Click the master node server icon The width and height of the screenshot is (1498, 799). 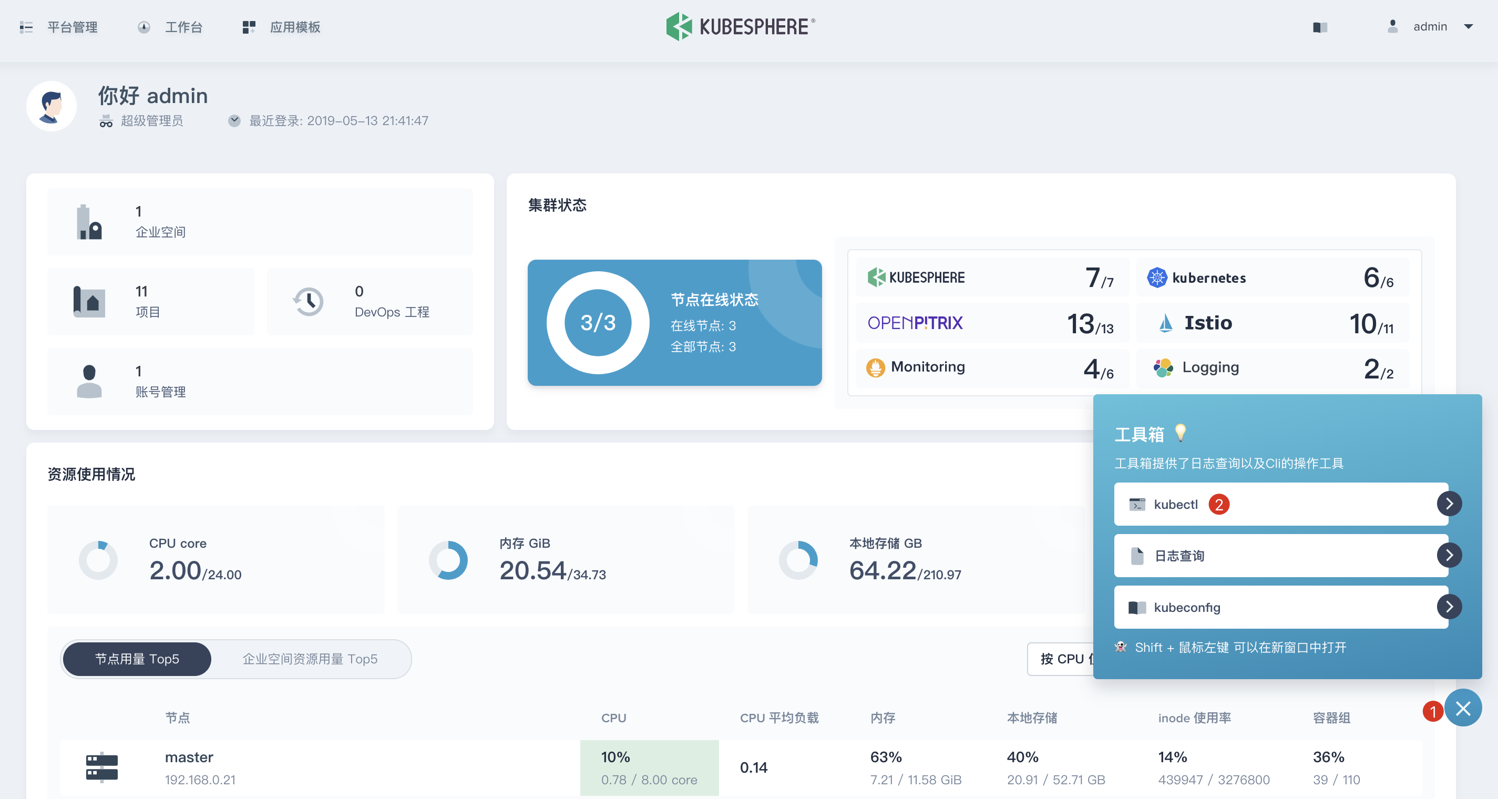[x=102, y=767]
